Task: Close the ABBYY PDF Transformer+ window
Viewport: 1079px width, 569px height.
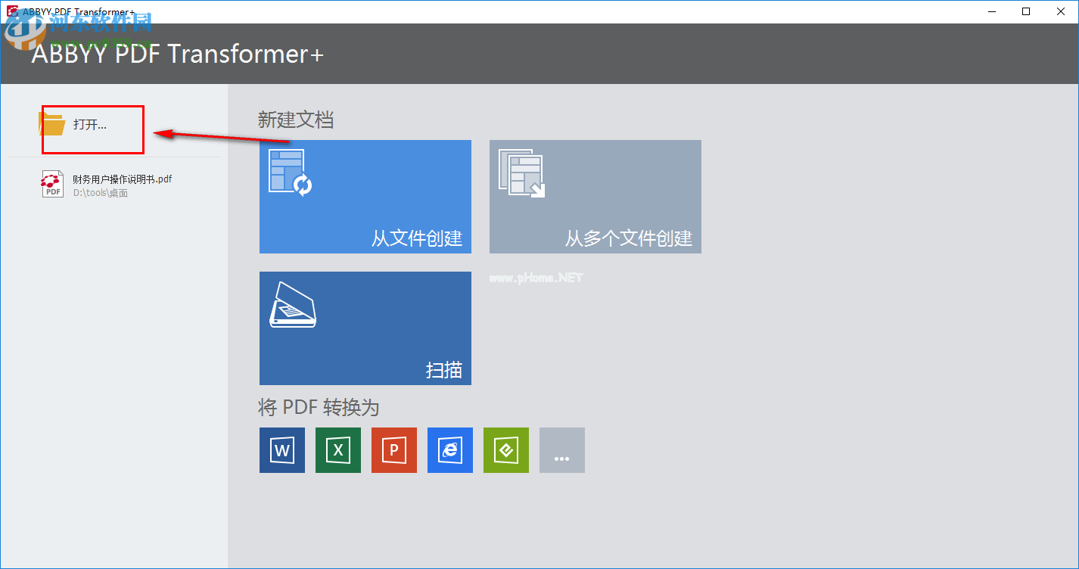Action: coord(1061,11)
